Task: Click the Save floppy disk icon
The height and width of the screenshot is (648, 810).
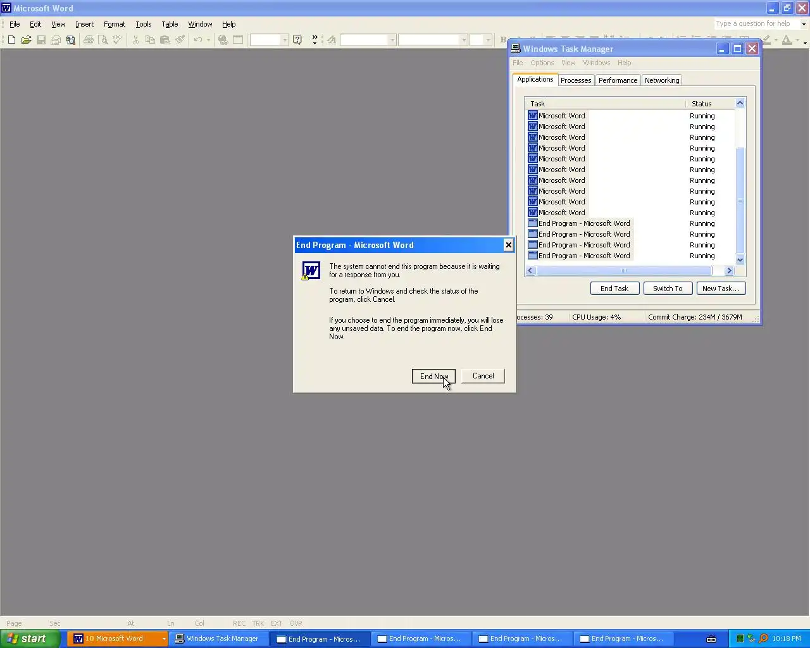Action: pyautogui.click(x=41, y=40)
